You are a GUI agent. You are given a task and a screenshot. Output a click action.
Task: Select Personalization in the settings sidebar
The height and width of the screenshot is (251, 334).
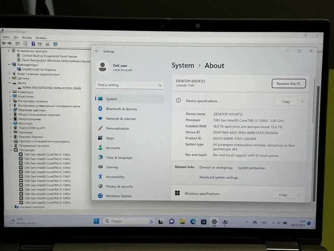click(x=117, y=128)
